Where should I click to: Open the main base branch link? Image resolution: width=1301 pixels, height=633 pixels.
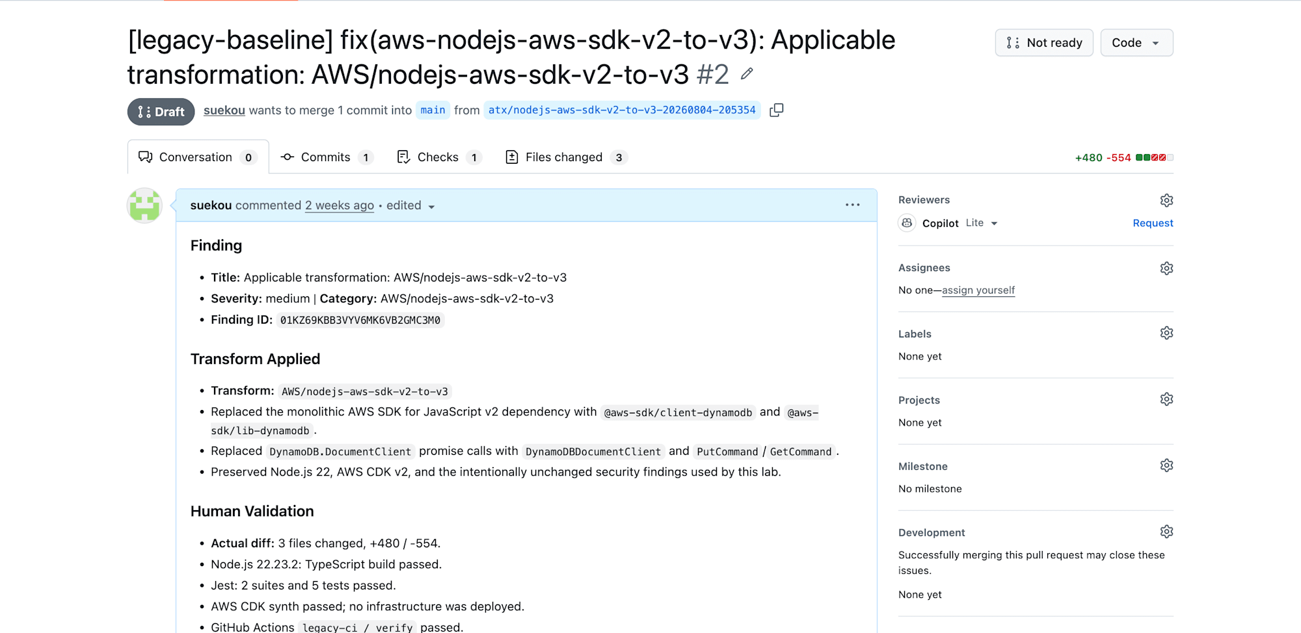coord(433,110)
